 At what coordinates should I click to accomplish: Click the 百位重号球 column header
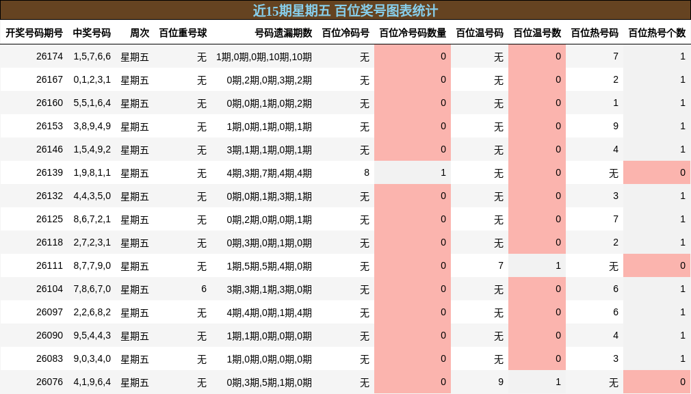coord(183,33)
